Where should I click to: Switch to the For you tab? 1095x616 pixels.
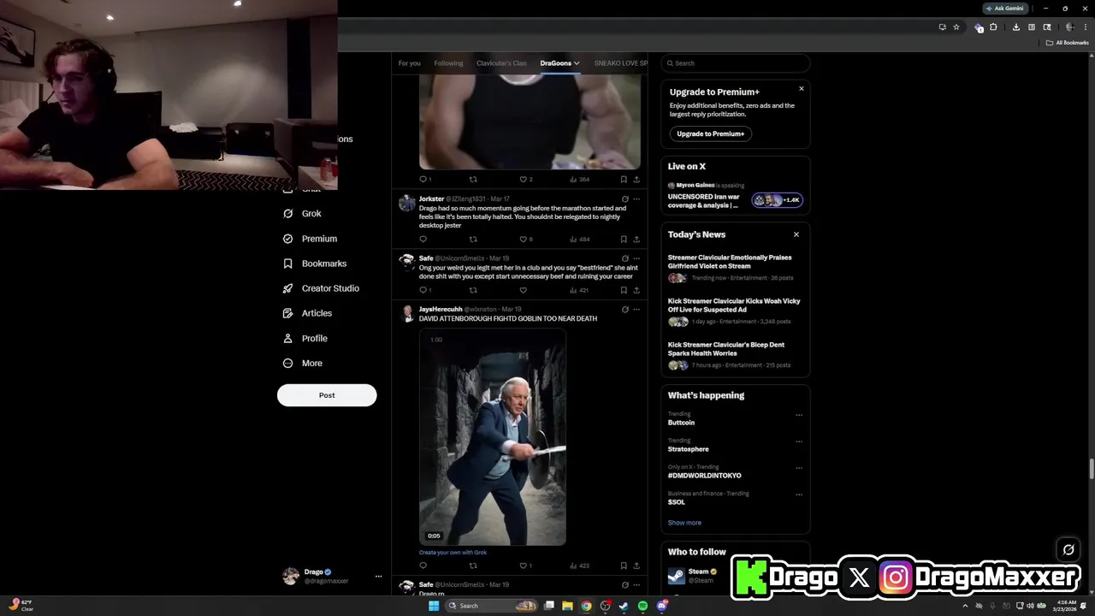tap(409, 63)
